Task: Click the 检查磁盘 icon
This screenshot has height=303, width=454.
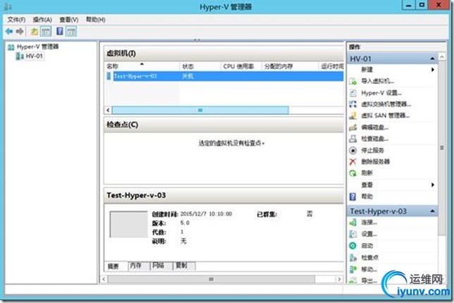Action: pyautogui.click(x=353, y=139)
